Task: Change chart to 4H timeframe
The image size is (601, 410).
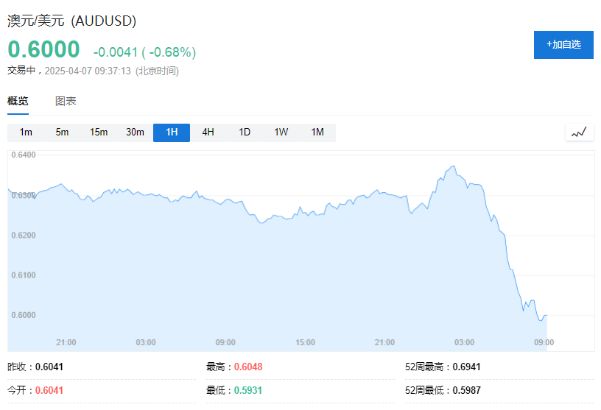Action: click(208, 132)
